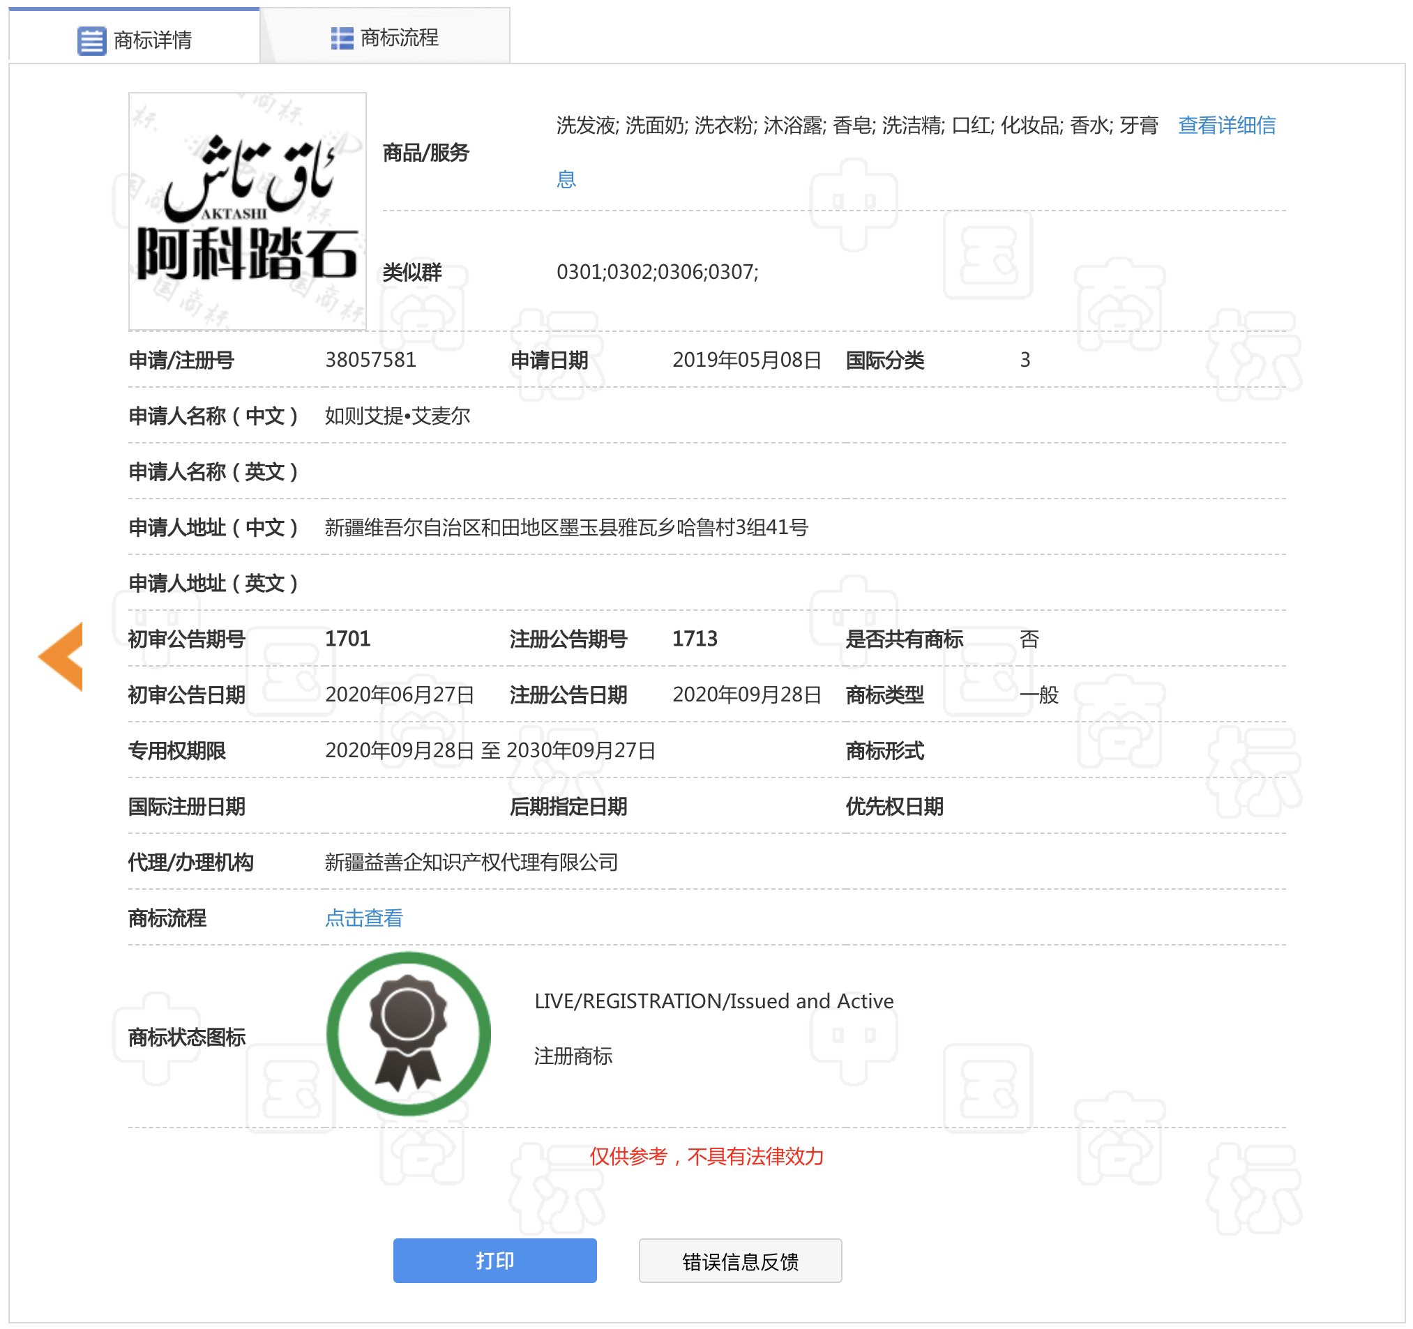Screen dimensions: 1413x1329
Task: Open the 商标流程 tab
Action: pos(385,36)
